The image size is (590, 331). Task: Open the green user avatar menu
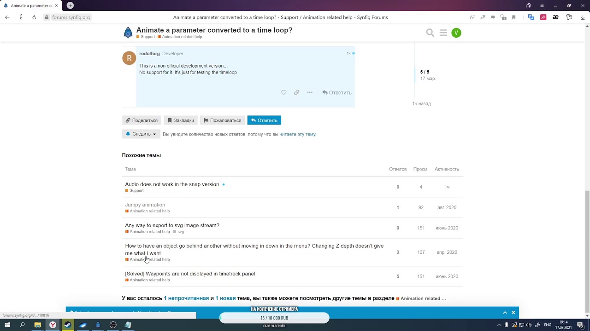click(456, 33)
